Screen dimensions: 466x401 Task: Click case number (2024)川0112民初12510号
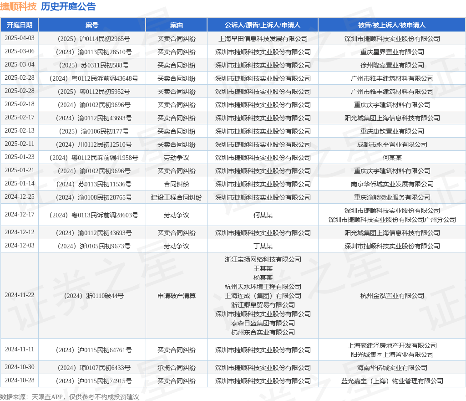coord(94,144)
